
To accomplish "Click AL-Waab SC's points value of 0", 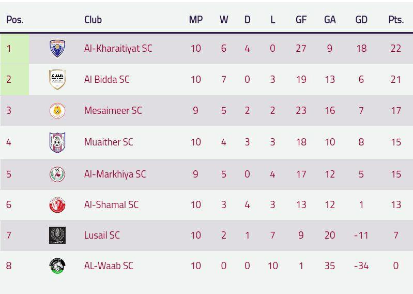I will [x=395, y=266].
